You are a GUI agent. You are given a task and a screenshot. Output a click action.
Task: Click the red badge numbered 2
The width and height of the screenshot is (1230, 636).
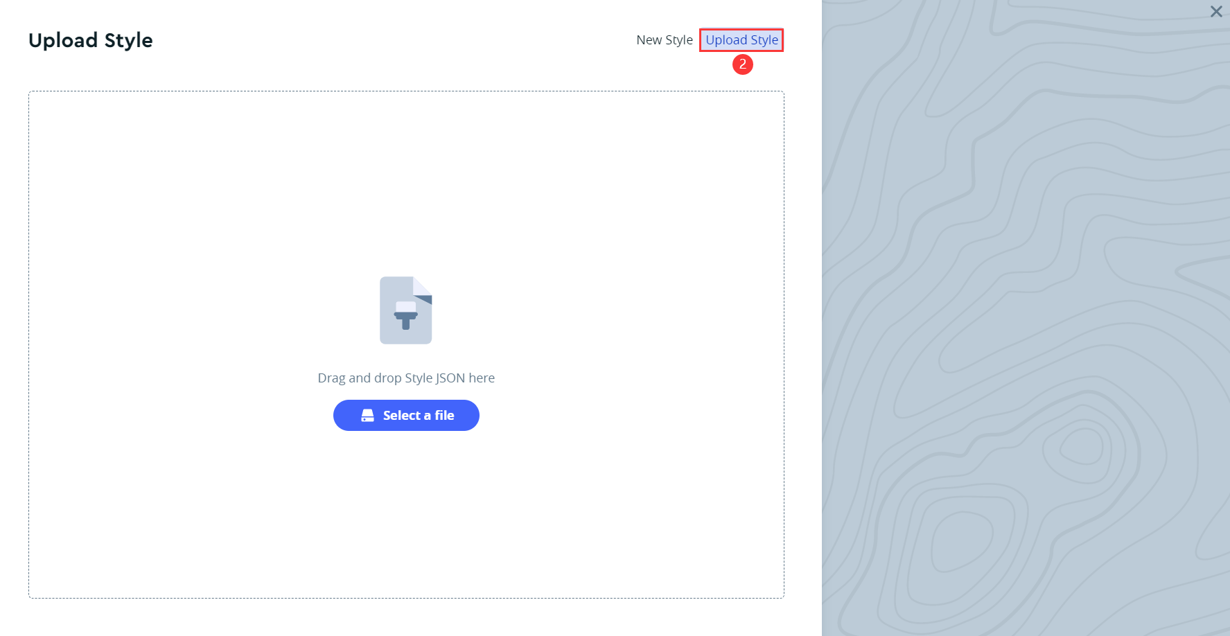[x=742, y=64]
